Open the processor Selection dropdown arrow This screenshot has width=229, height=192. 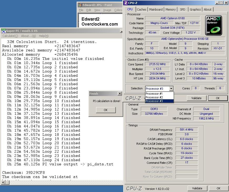coord(171,89)
